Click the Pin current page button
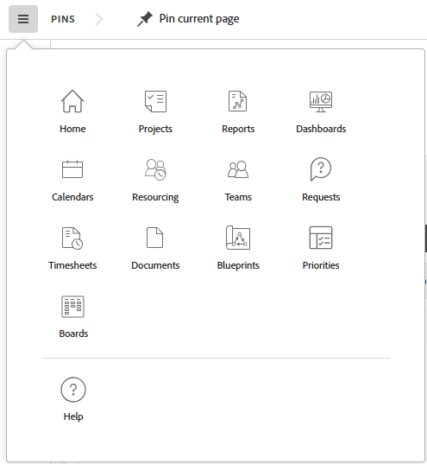Viewport: 427px width, 464px height. click(188, 19)
